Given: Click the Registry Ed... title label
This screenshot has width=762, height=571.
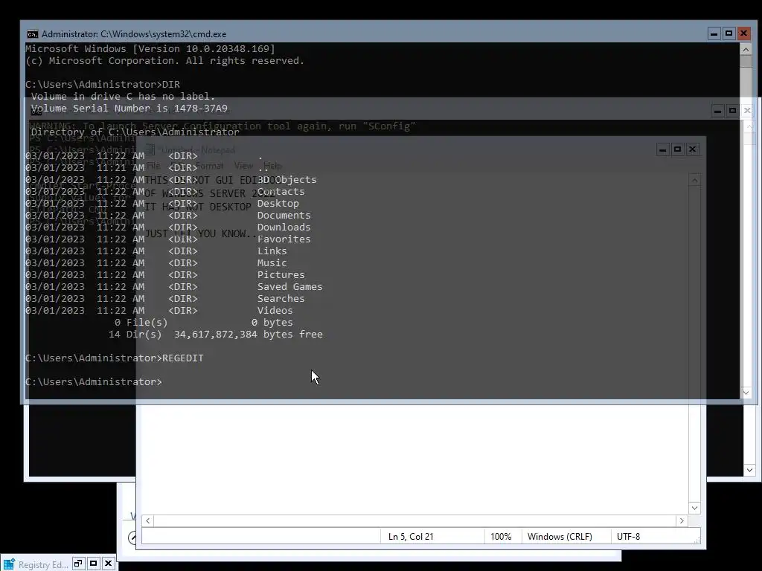Looking at the screenshot, I should point(43,565).
